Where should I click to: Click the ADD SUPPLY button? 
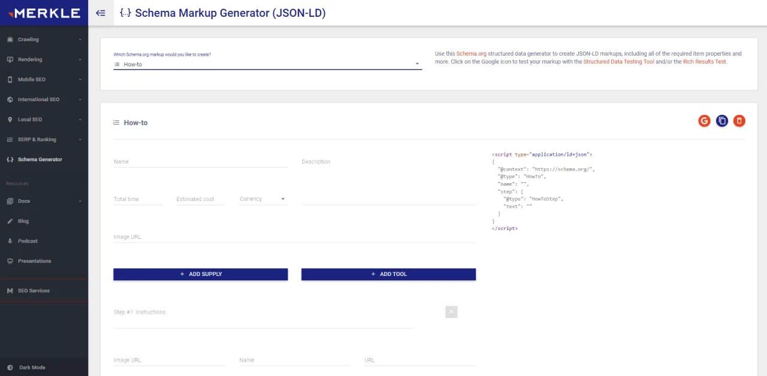coord(200,274)
